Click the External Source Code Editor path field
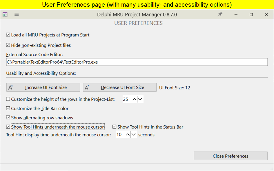 [137, 62]
